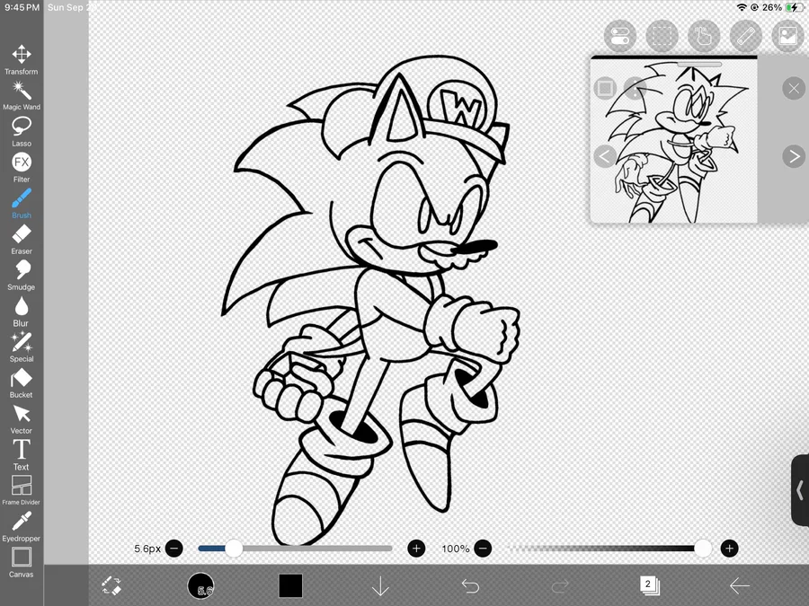The image size is (809, 606).
Task: Select the Frame Divider tool
Action: 22,490
